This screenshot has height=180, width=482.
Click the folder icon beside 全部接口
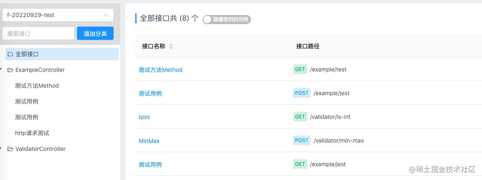click(10, 54)
